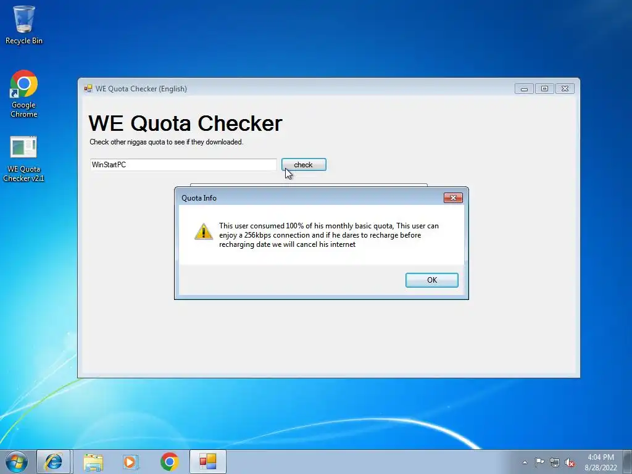The width and height of the screenshot is (632, 474).
Task: Open the Windows Start menu orb
Action: click(17, 462)
